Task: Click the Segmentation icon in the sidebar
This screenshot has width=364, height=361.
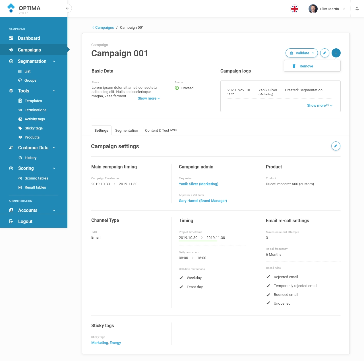Action: point(11,61)
